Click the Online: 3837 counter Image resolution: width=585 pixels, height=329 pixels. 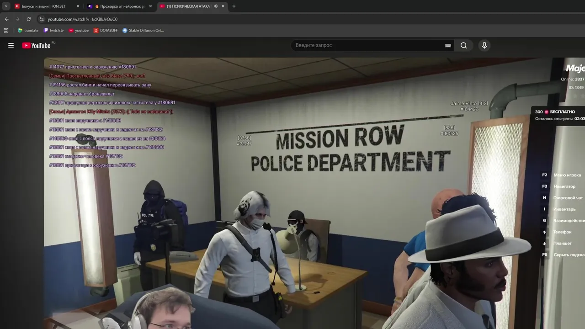tap(573, 79)
